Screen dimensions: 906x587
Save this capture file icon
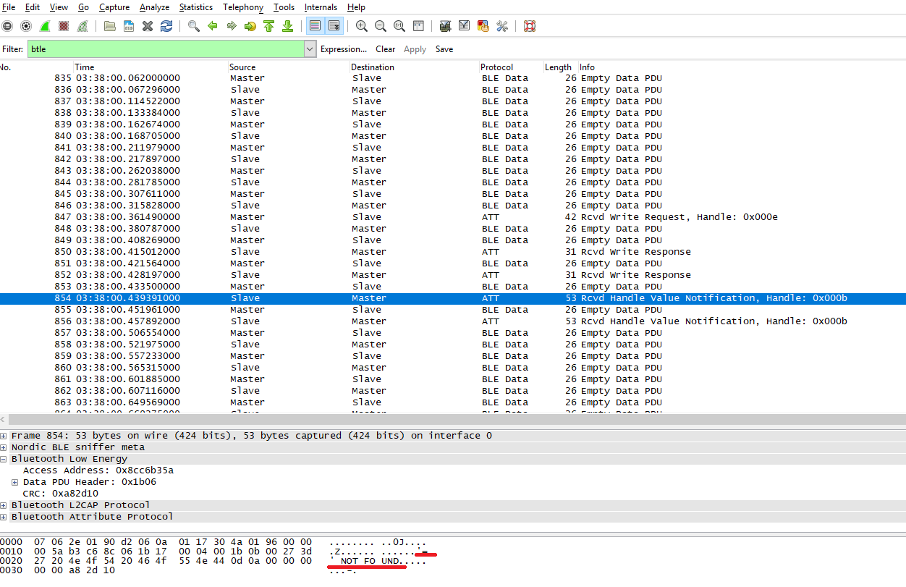129,26
